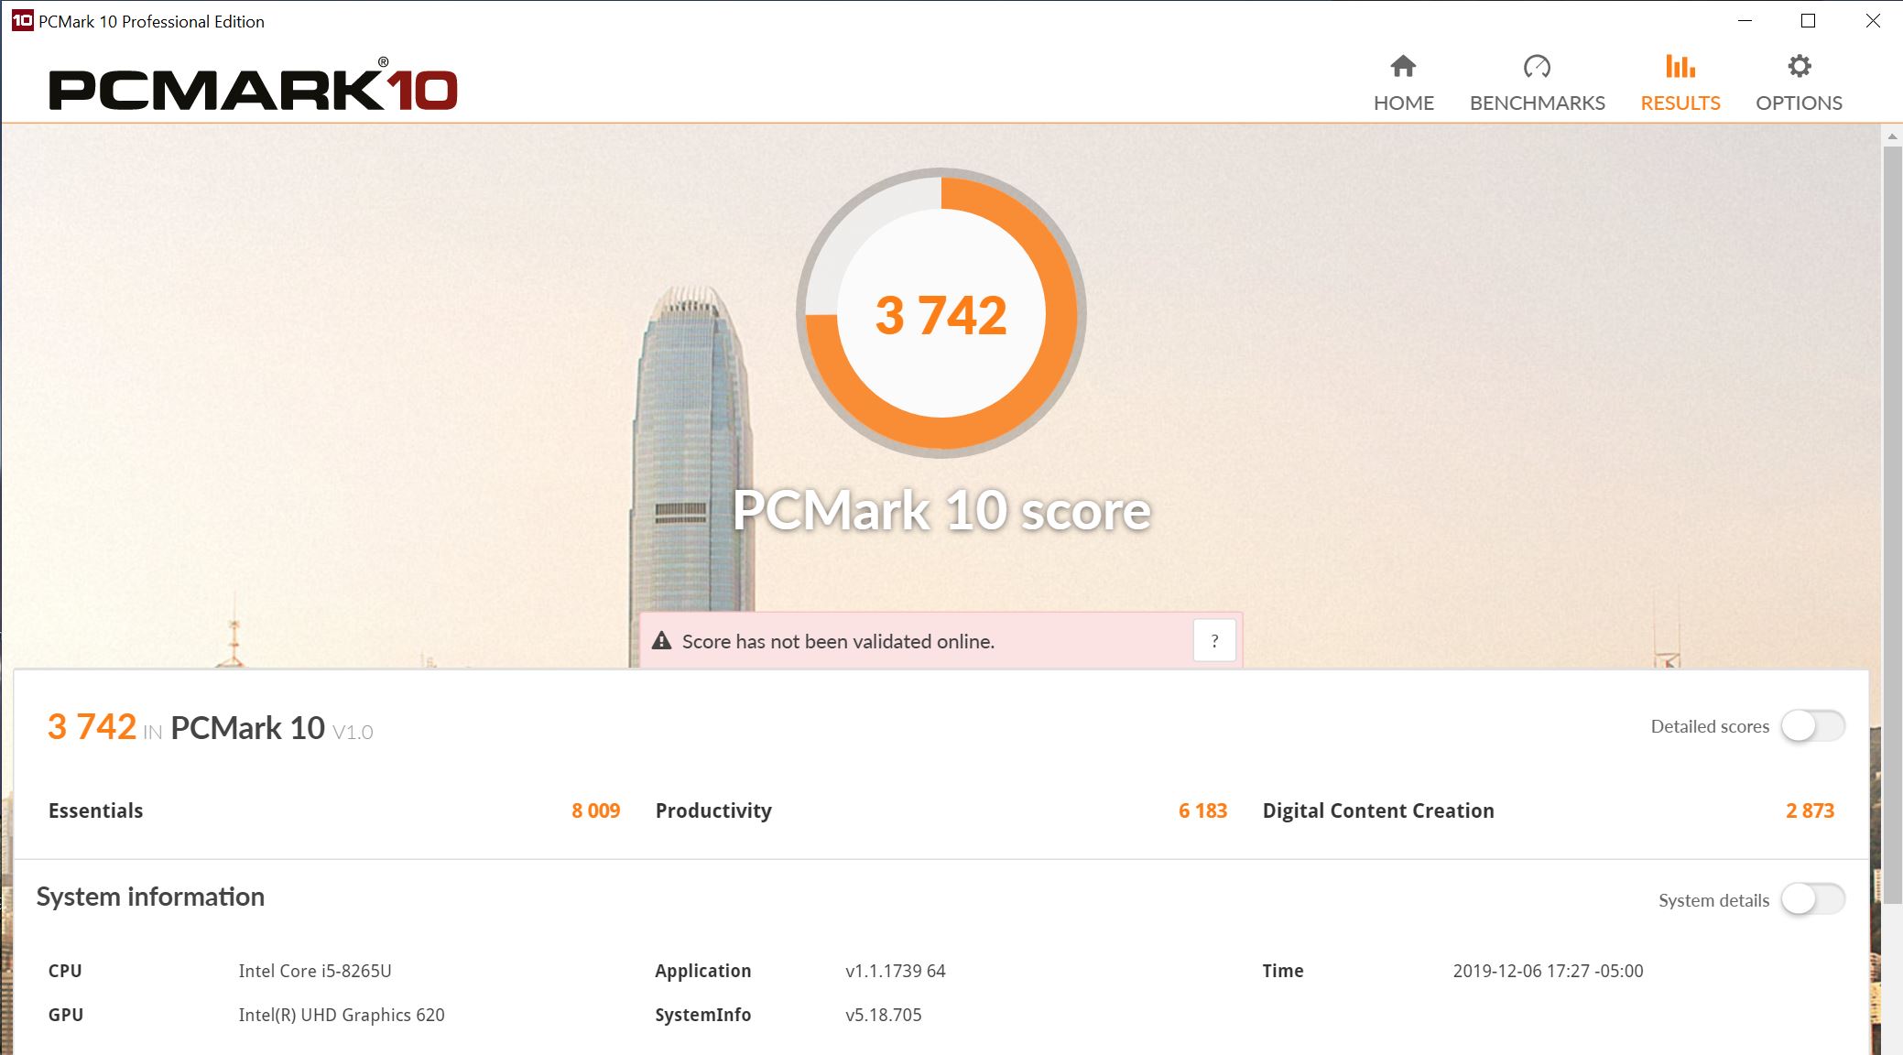Open Options via the gear icon
Viewport: 1903px width, 1055px height.
pos(1799,66)
